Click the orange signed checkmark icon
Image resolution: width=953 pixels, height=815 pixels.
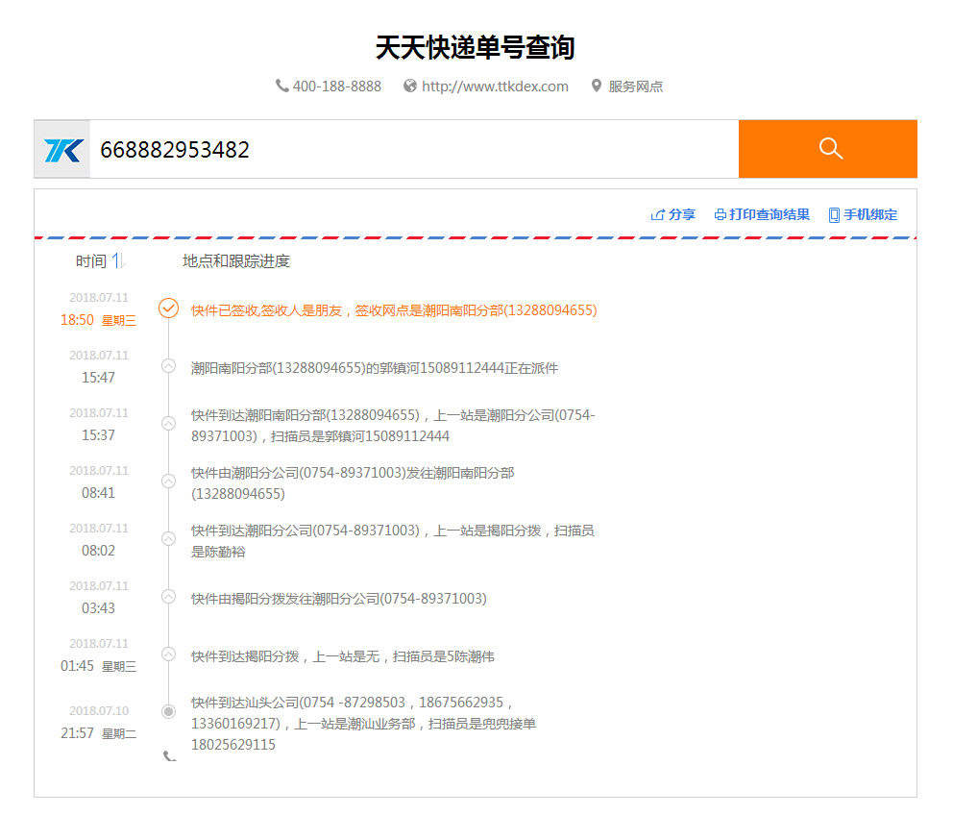tap(168, 309)
